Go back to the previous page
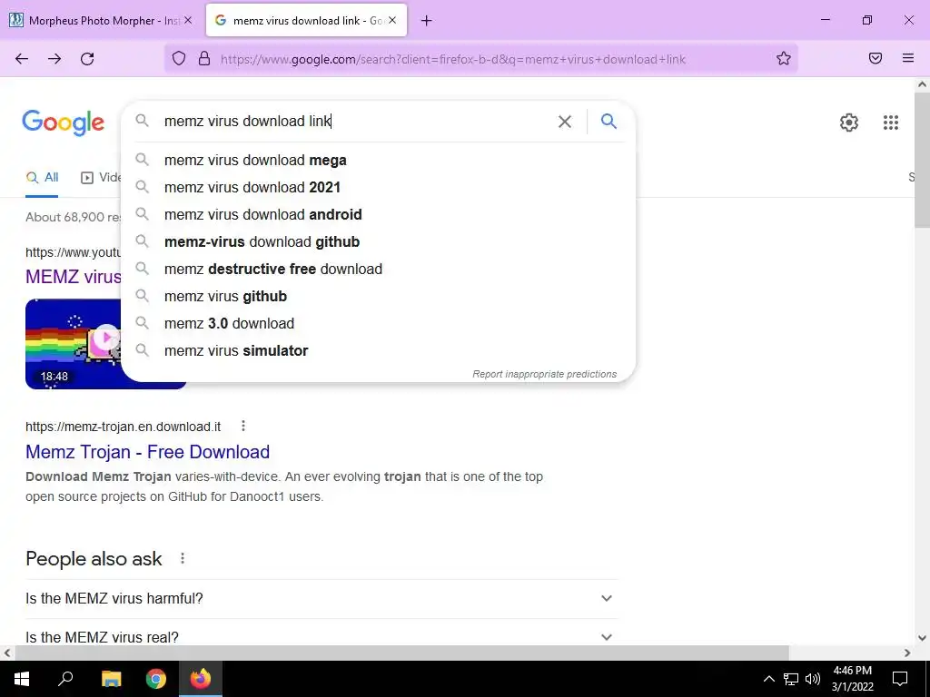Screen dimensions: 930x697 click(22, 59)
